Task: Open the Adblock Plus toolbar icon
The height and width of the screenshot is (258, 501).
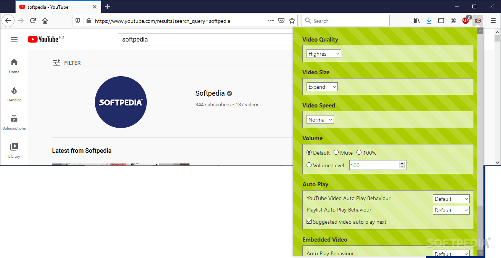Action: click(466, 21)
